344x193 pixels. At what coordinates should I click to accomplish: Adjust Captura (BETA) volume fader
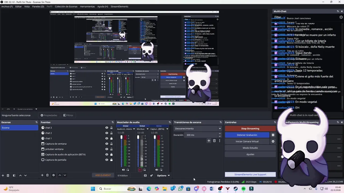[155, 137]
